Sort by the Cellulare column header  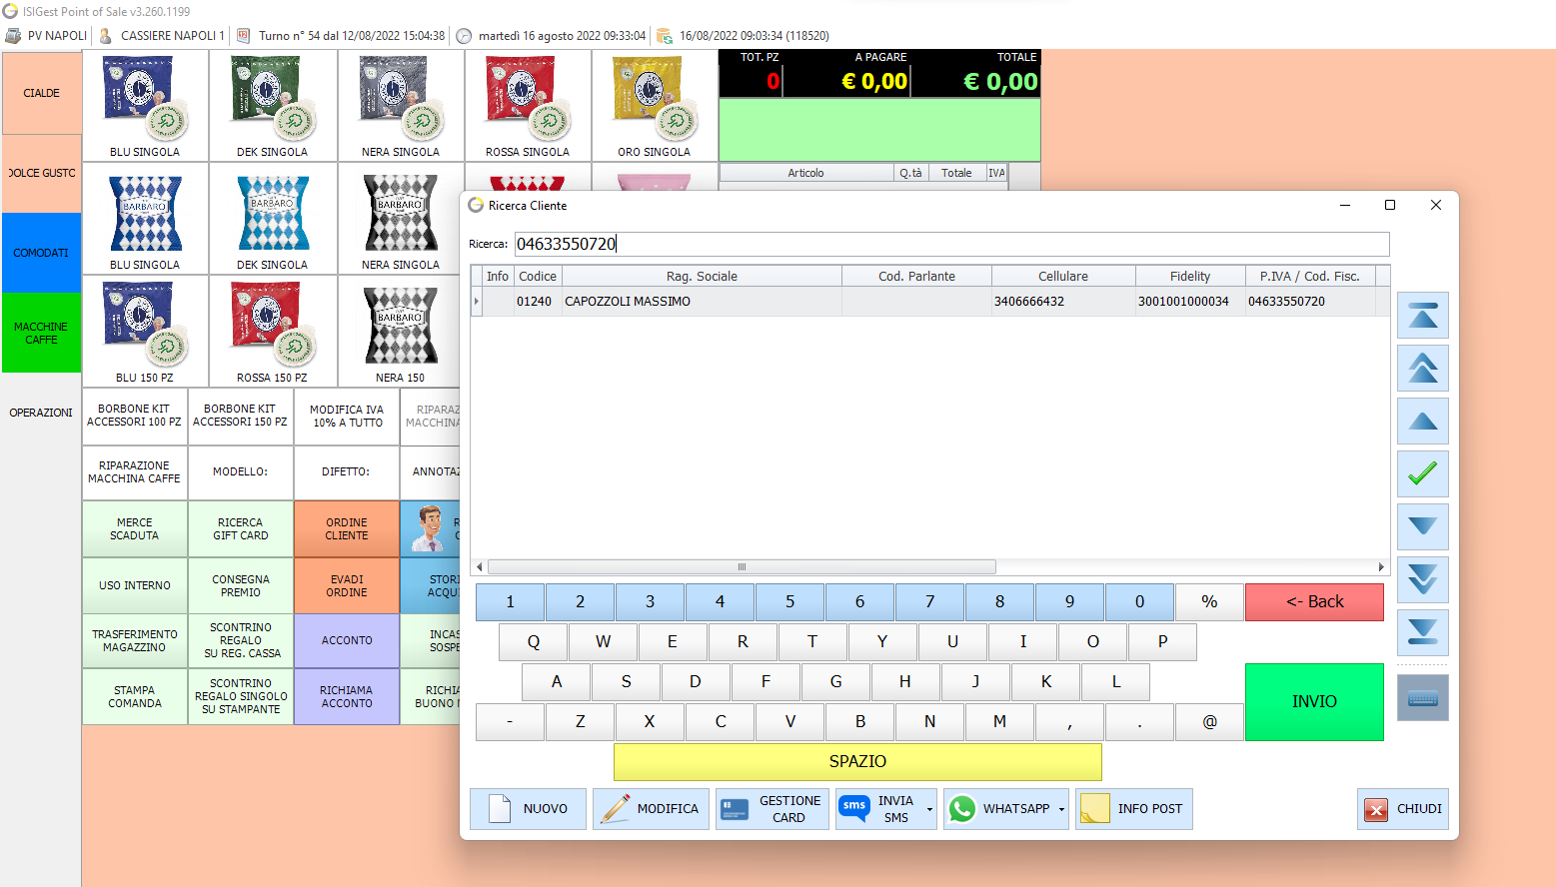[1063, 277]
